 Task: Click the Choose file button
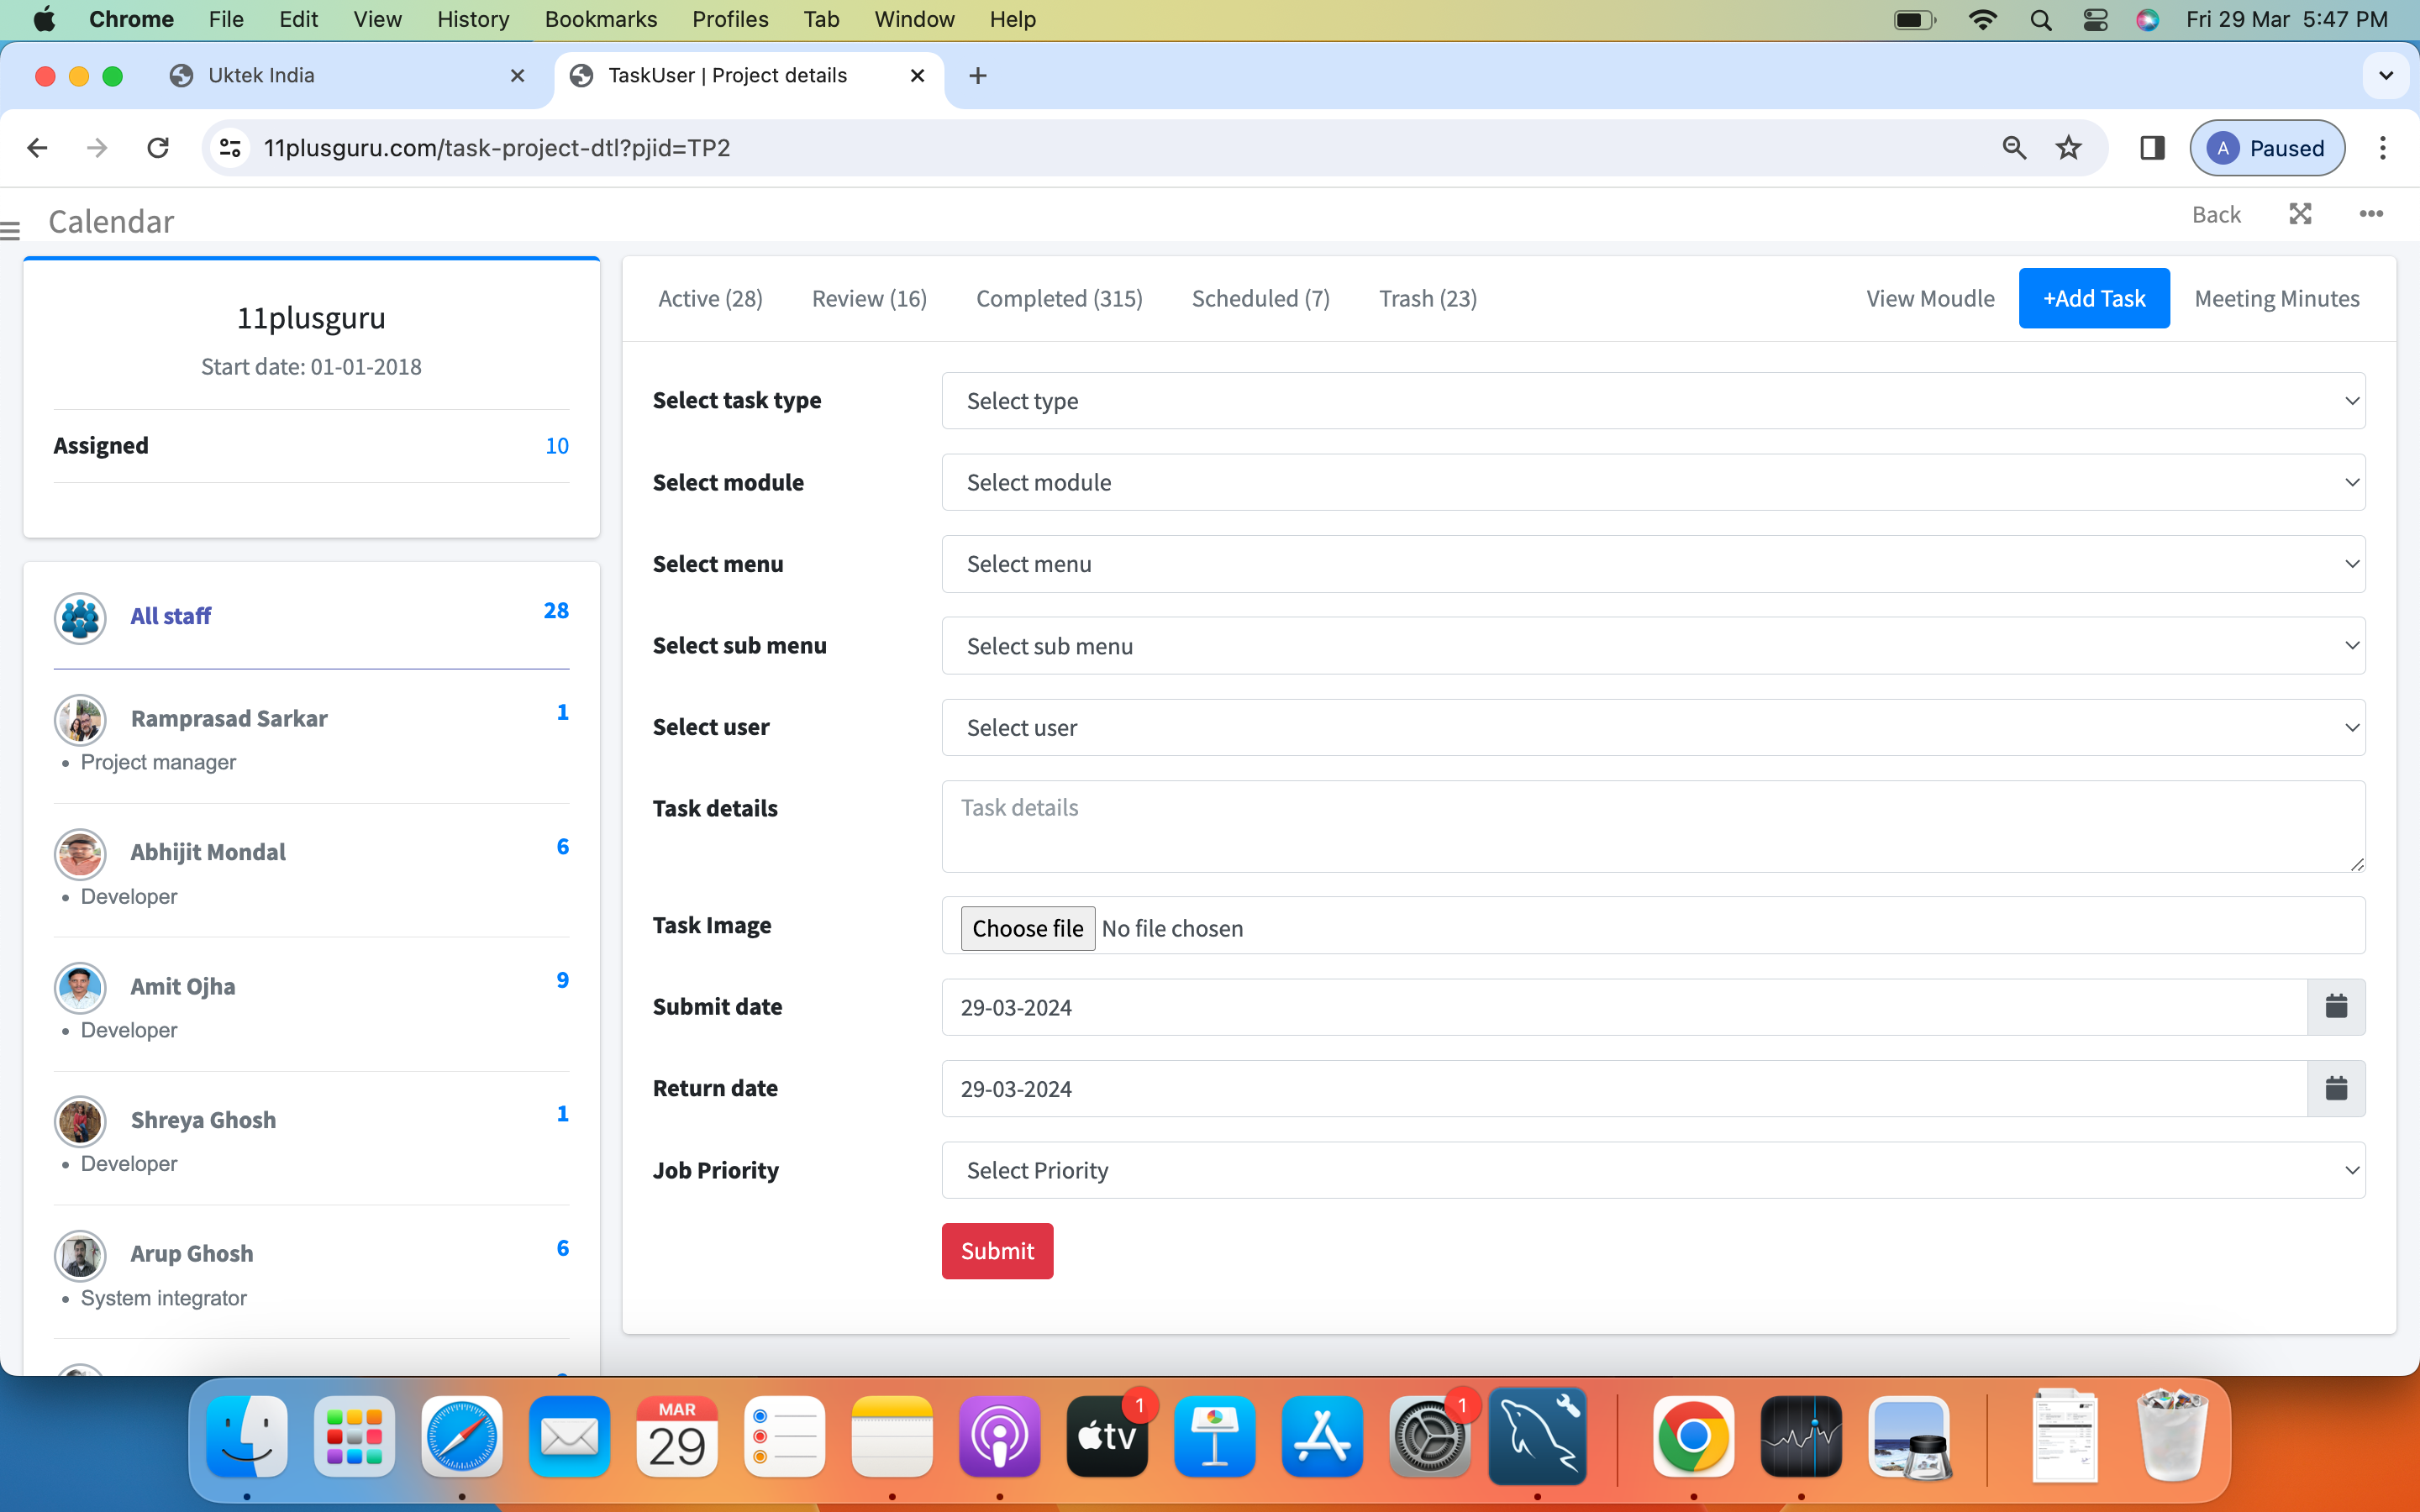pyautogui.click(x=1027, y=928)
